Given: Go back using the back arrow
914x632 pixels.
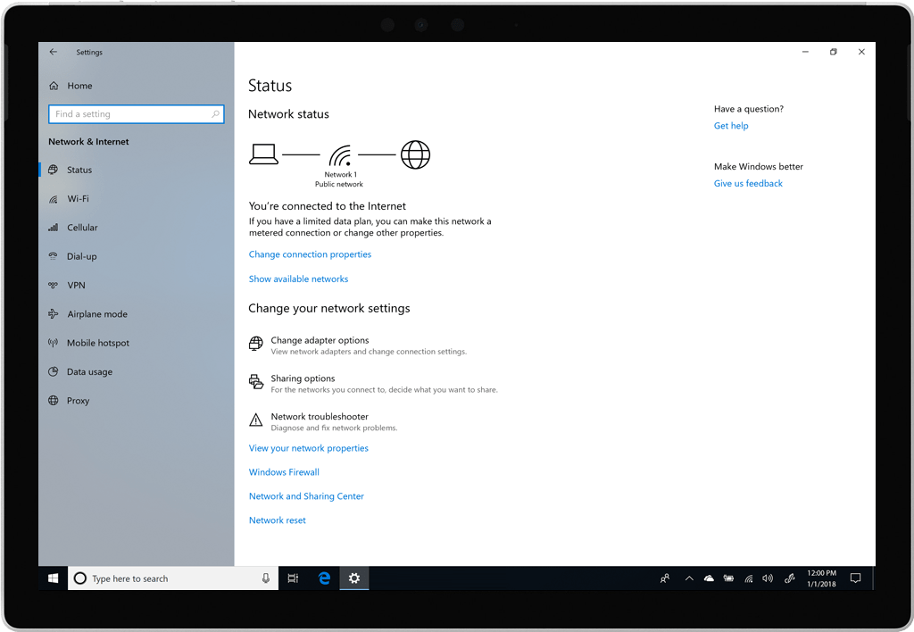Looking at the screenshot, I should pyautogui.click(x=54, y=52).
